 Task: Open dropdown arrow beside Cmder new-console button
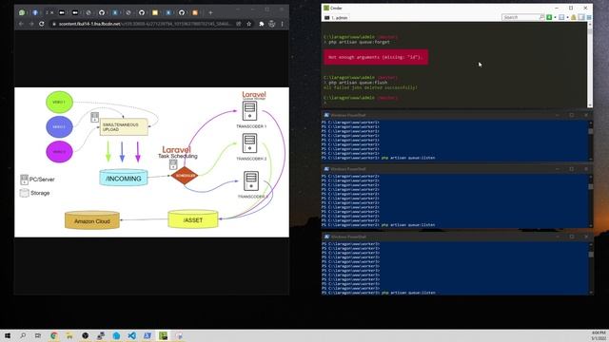click(555, 17)
